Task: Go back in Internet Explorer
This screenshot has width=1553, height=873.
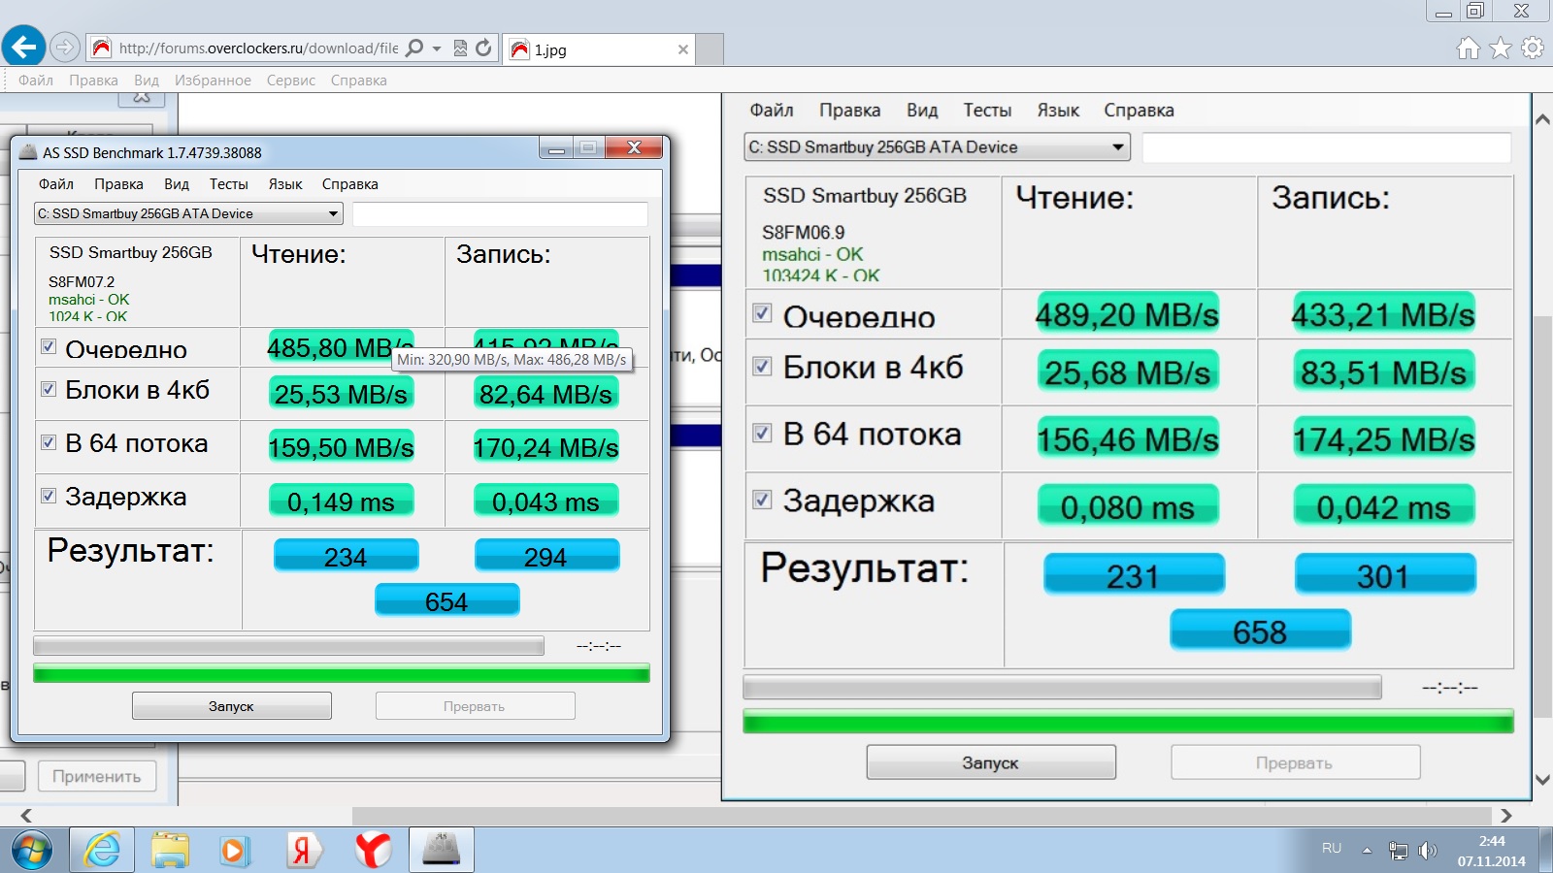Action: [x=24, y=47]
